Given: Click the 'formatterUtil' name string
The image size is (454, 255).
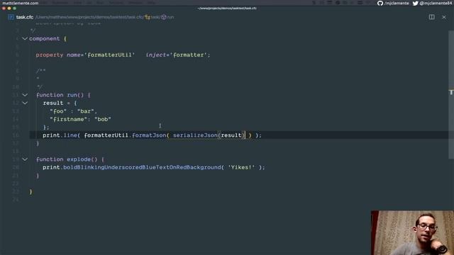Looking at the screenshot, I should [109, 55].
